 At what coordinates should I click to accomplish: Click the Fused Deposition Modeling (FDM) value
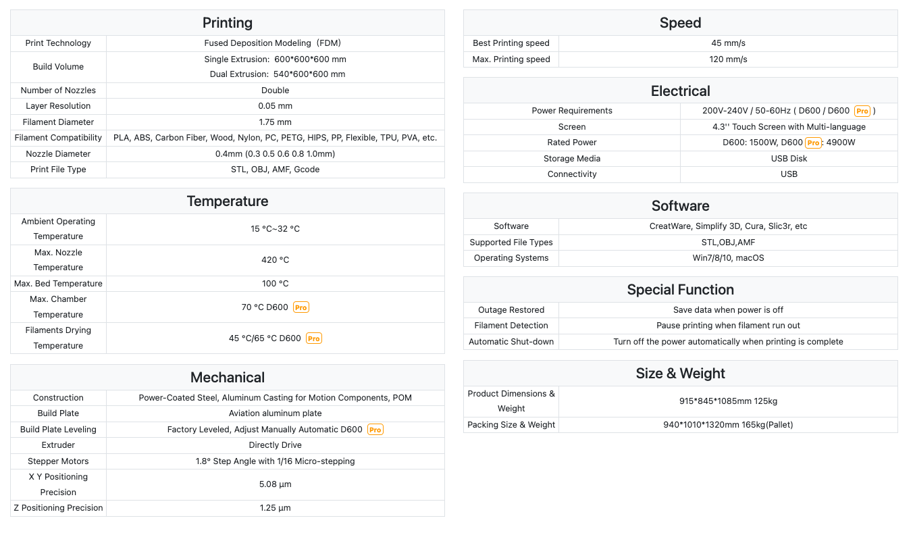tap(276, 43)
